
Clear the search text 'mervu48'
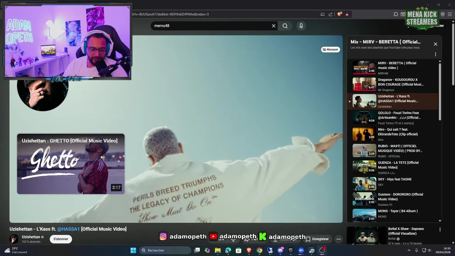click(x=274, y=26)
